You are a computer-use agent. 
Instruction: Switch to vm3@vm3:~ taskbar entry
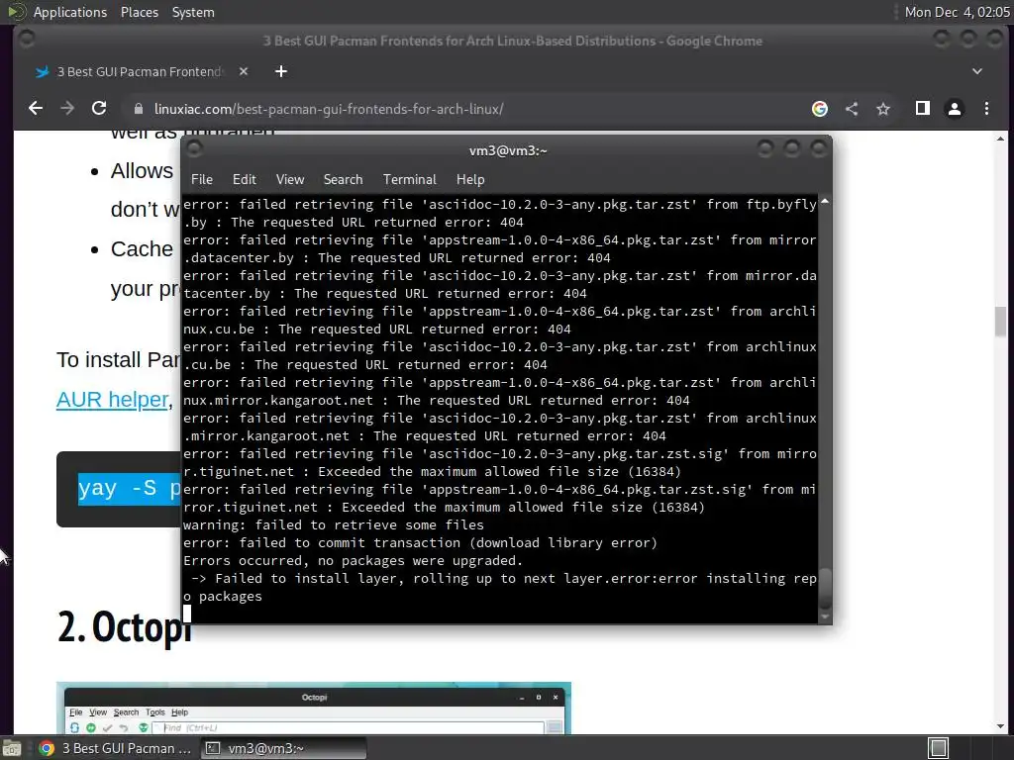tap(282, 748)
